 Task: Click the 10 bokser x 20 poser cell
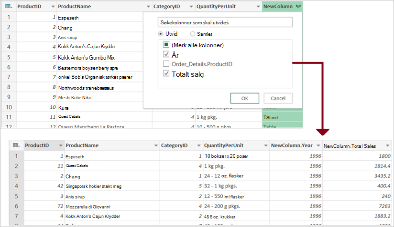[236, 156]
